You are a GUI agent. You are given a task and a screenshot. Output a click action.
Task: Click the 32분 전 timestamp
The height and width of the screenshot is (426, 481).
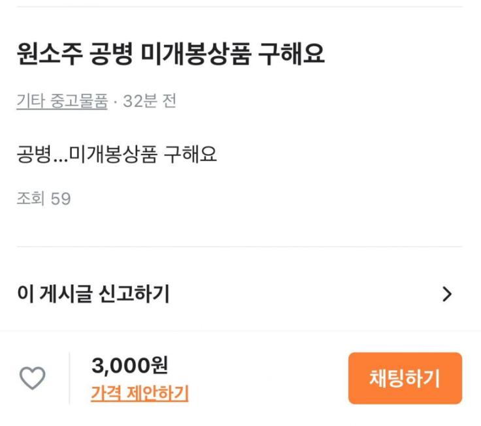point(150,102)
